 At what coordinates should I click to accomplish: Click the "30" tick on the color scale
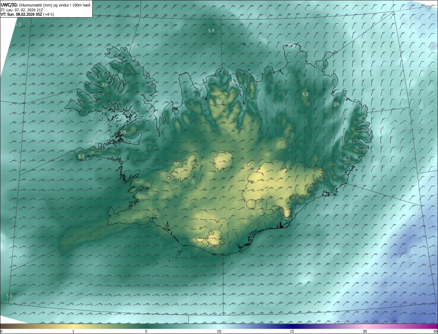365,331
